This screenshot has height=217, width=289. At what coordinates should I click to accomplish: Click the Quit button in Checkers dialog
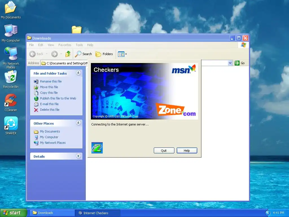164,151
